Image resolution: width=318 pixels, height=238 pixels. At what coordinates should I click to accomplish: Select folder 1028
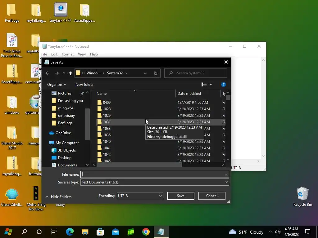coord(107,109)
